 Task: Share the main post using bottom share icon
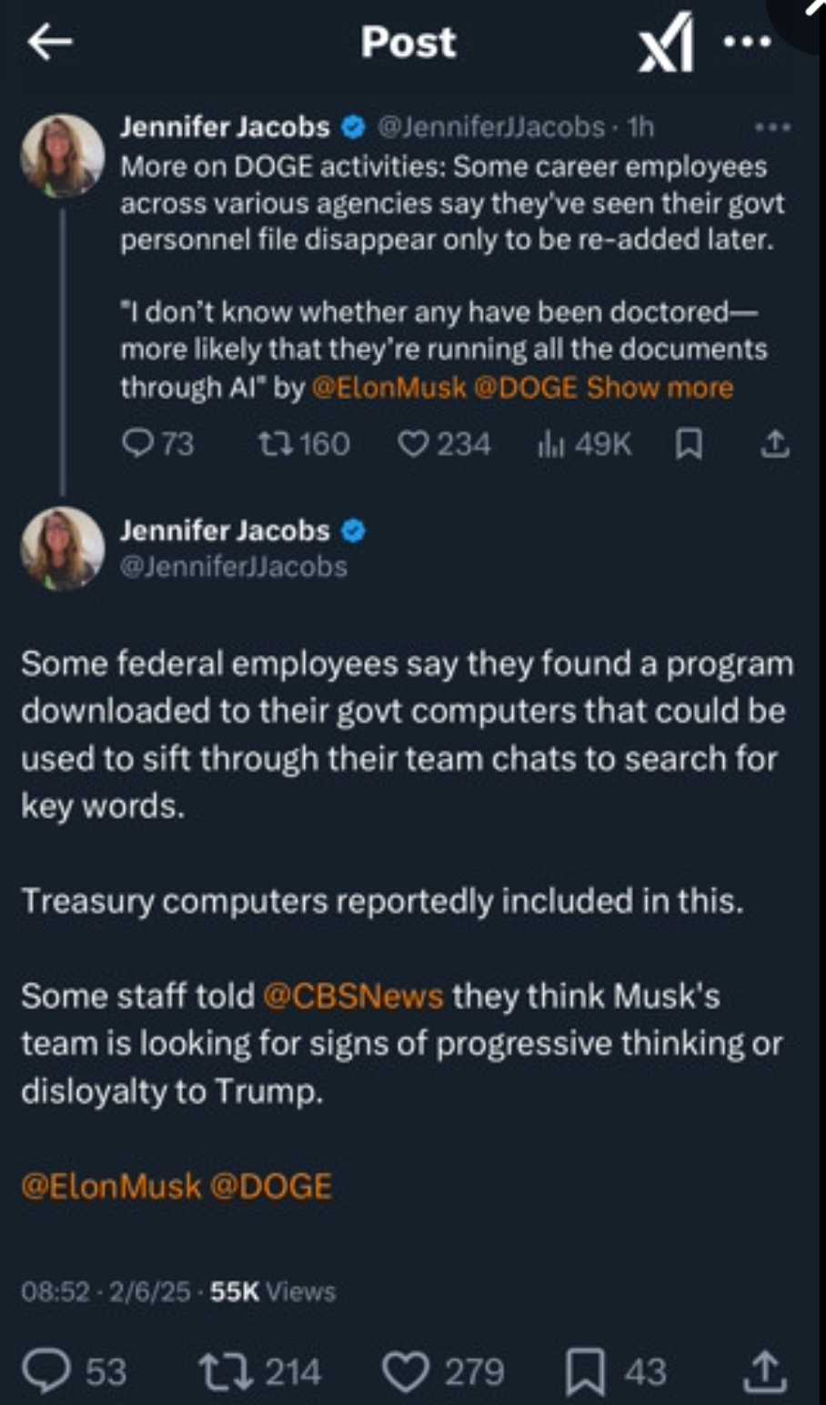[x=765, y=1370]
